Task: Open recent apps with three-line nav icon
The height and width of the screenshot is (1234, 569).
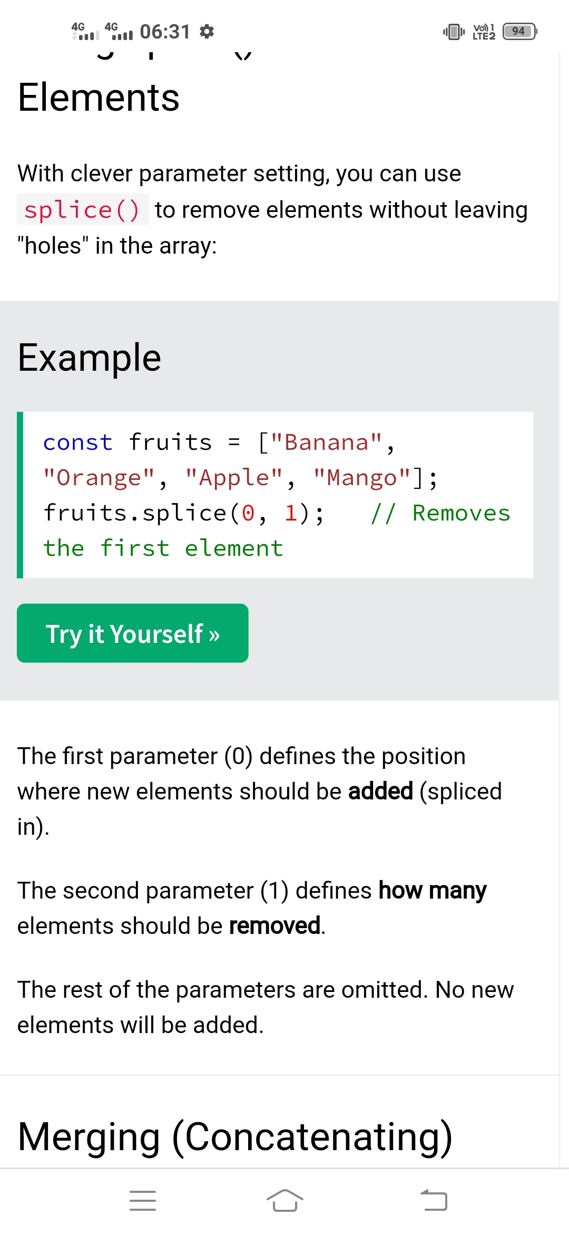Action: (x=143, y=1201)
